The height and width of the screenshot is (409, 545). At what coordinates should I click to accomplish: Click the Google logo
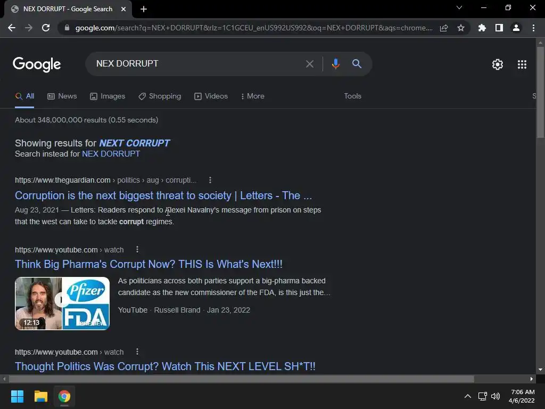click(x=37, y=64)
